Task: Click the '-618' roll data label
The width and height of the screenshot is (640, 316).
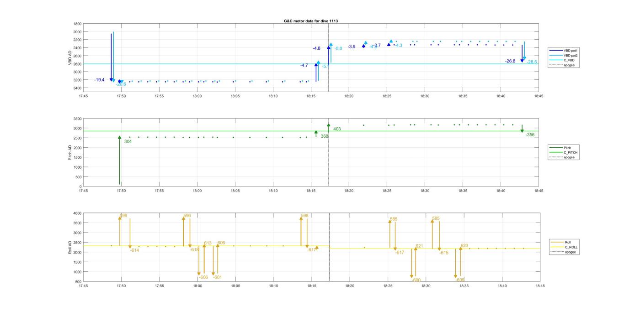Action: 194,249
